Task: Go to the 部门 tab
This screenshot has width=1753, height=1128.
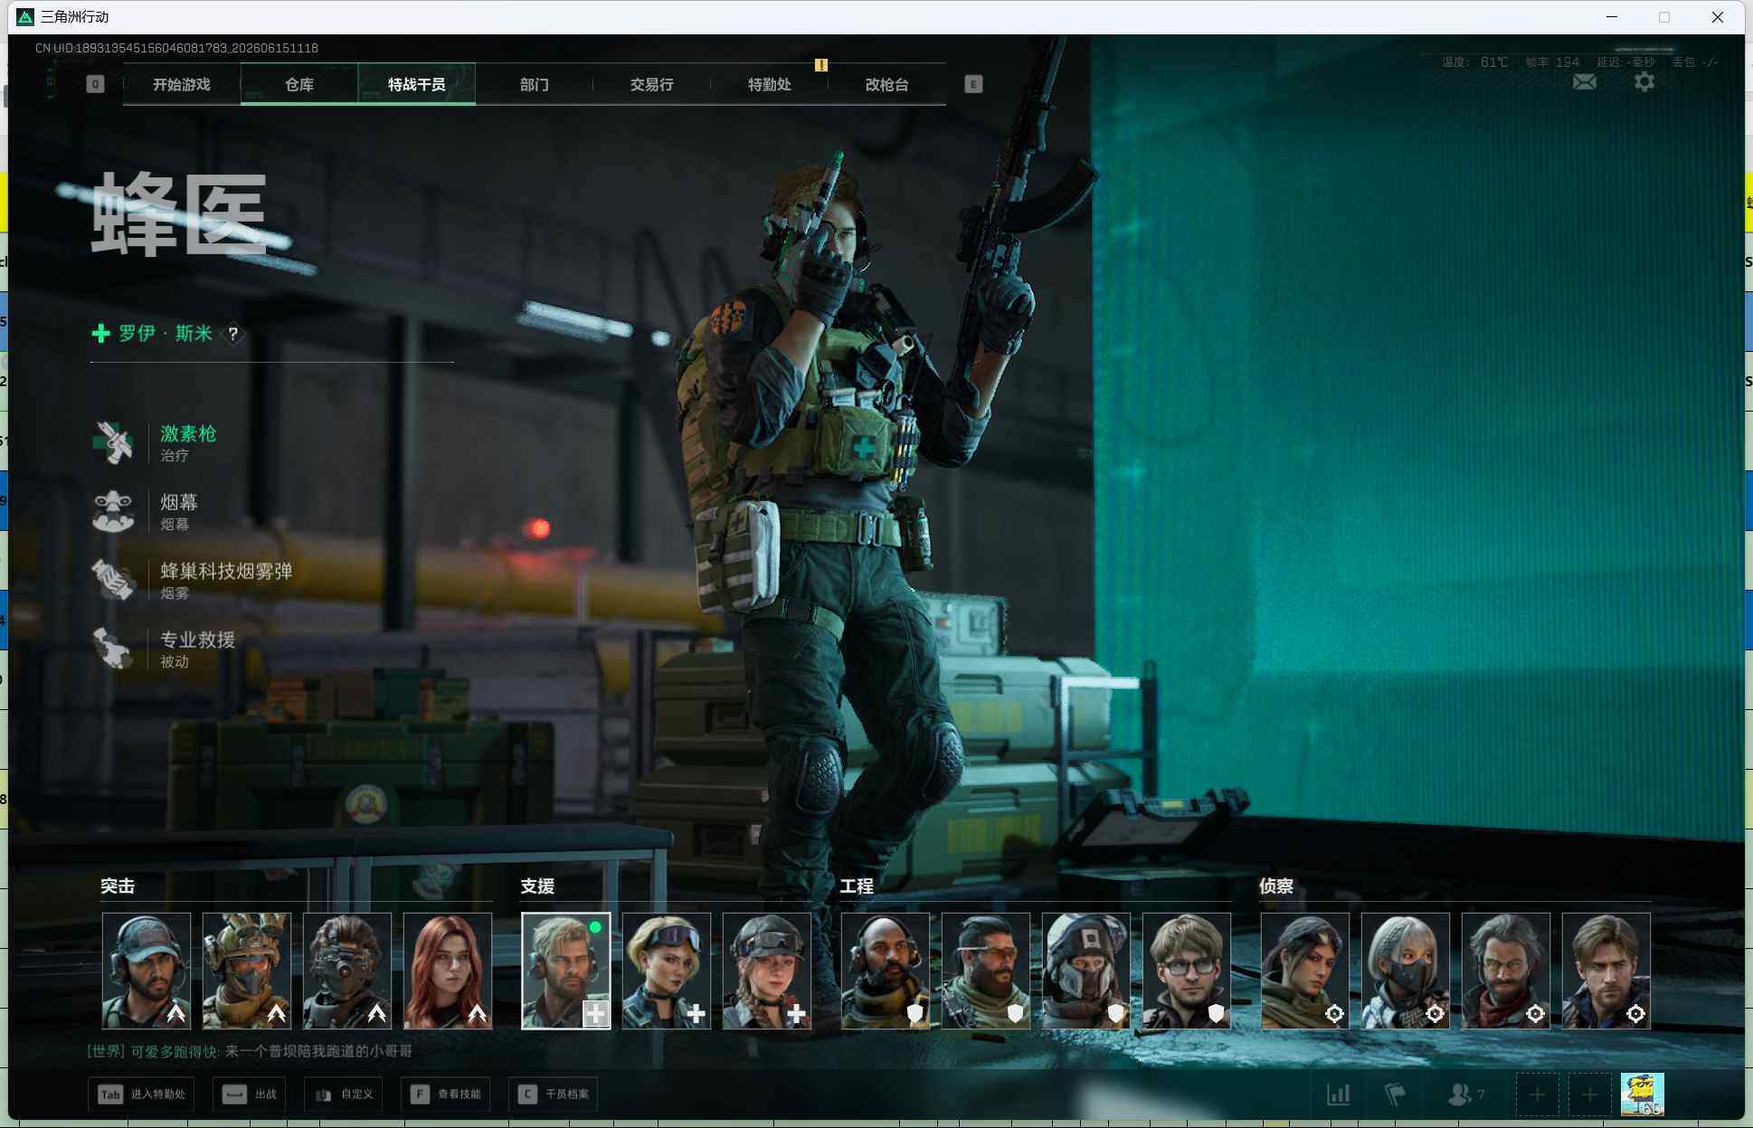Action: pos(535,84)
